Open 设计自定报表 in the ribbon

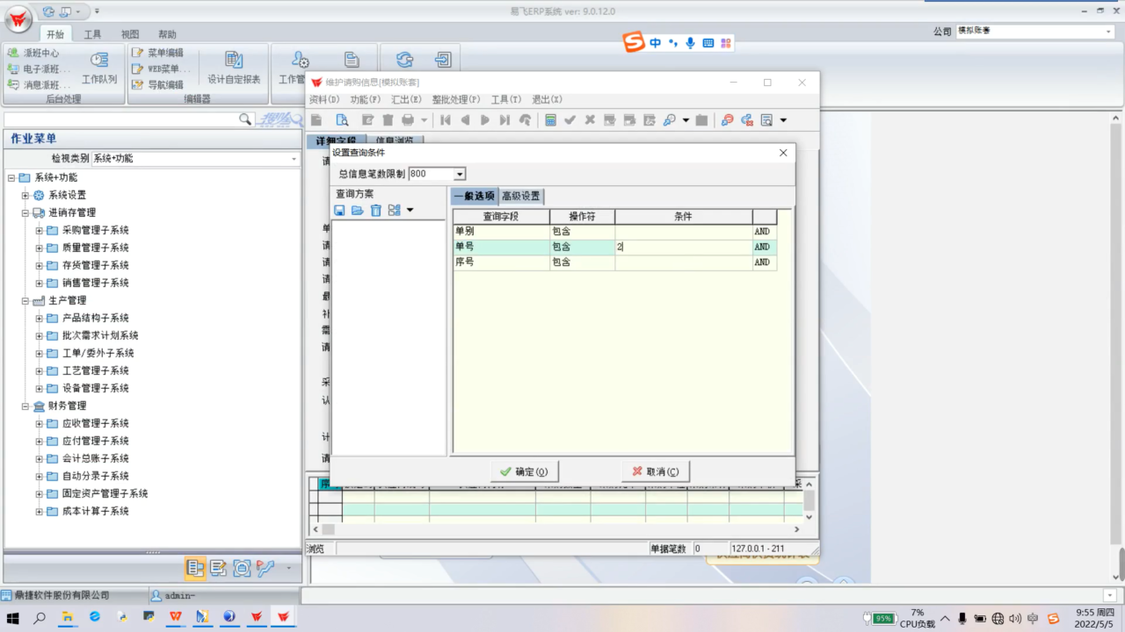[x=234, y=67]
